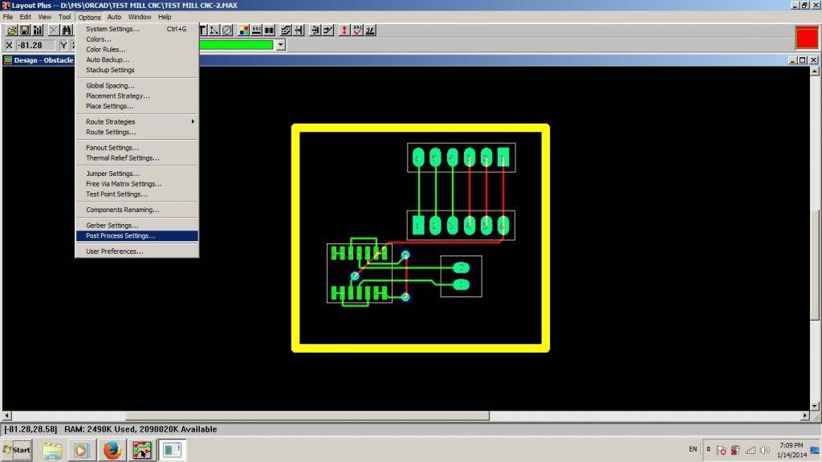Viewport: 822px width, 462px height.
Task: Choose Color Rules... menu entry
Action: coord(136,49)
